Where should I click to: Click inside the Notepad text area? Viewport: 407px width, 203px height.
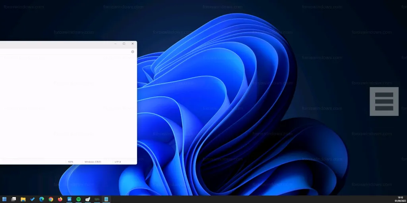pyautogui.click(x=68, y=106)
